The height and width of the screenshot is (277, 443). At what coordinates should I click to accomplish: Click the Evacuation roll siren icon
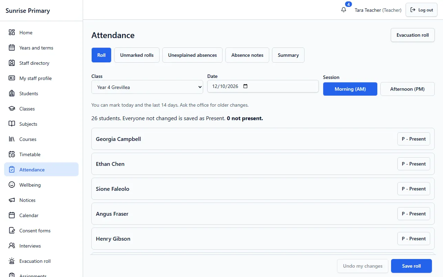[12, 261]
